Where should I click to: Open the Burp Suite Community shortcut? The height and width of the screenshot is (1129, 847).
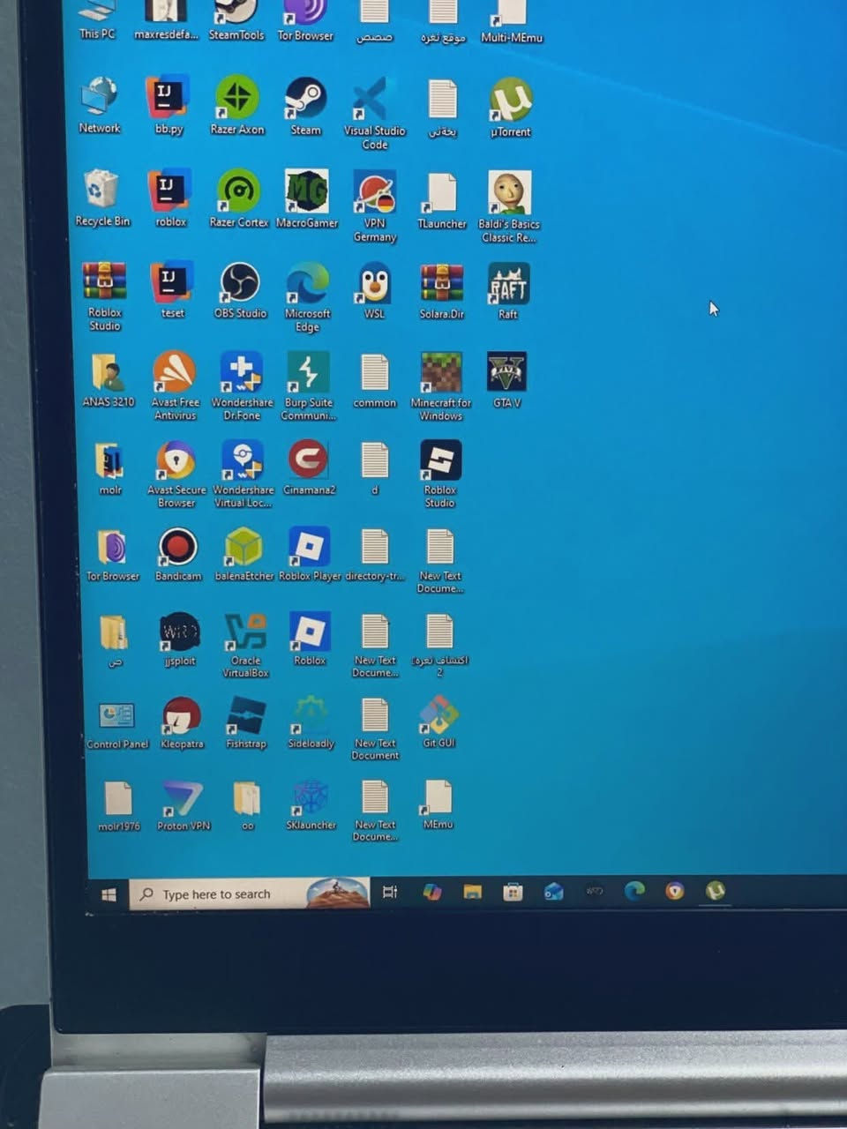tap(308, 373)
